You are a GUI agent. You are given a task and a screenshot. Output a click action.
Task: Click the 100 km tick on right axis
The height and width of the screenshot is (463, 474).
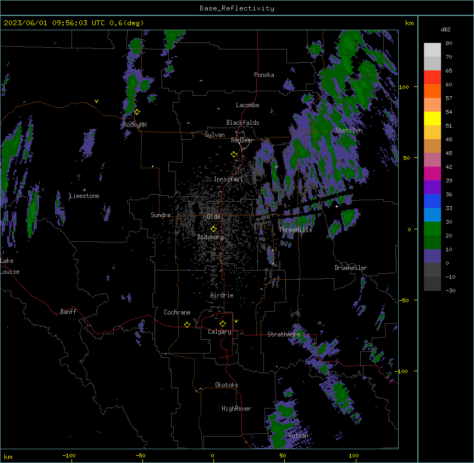tap(404, 87)
